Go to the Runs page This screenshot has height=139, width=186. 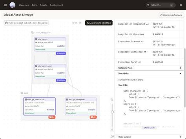point(35,5)
